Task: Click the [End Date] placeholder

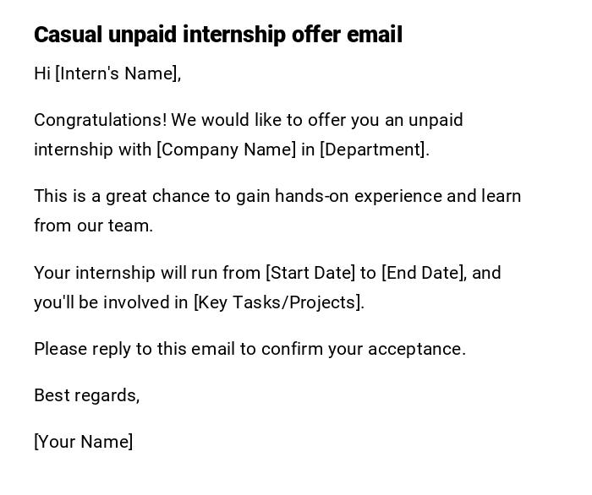Action: [423, 273]
